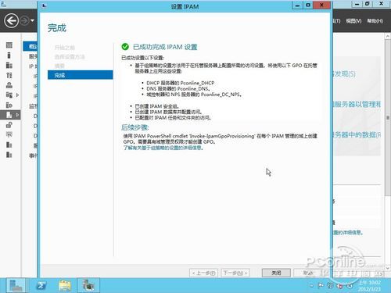
Task: Click the fourth sidebar role icon below All Servers
Action: (9, 75)
